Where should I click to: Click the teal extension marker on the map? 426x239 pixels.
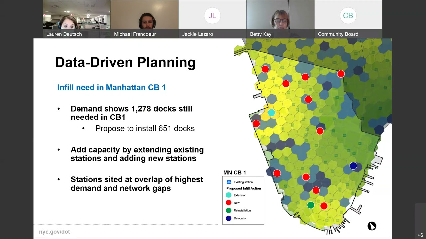(x=271, y=113)
